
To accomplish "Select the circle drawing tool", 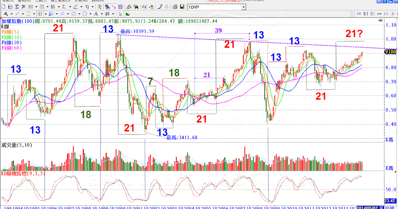I will tap(85, 14).
